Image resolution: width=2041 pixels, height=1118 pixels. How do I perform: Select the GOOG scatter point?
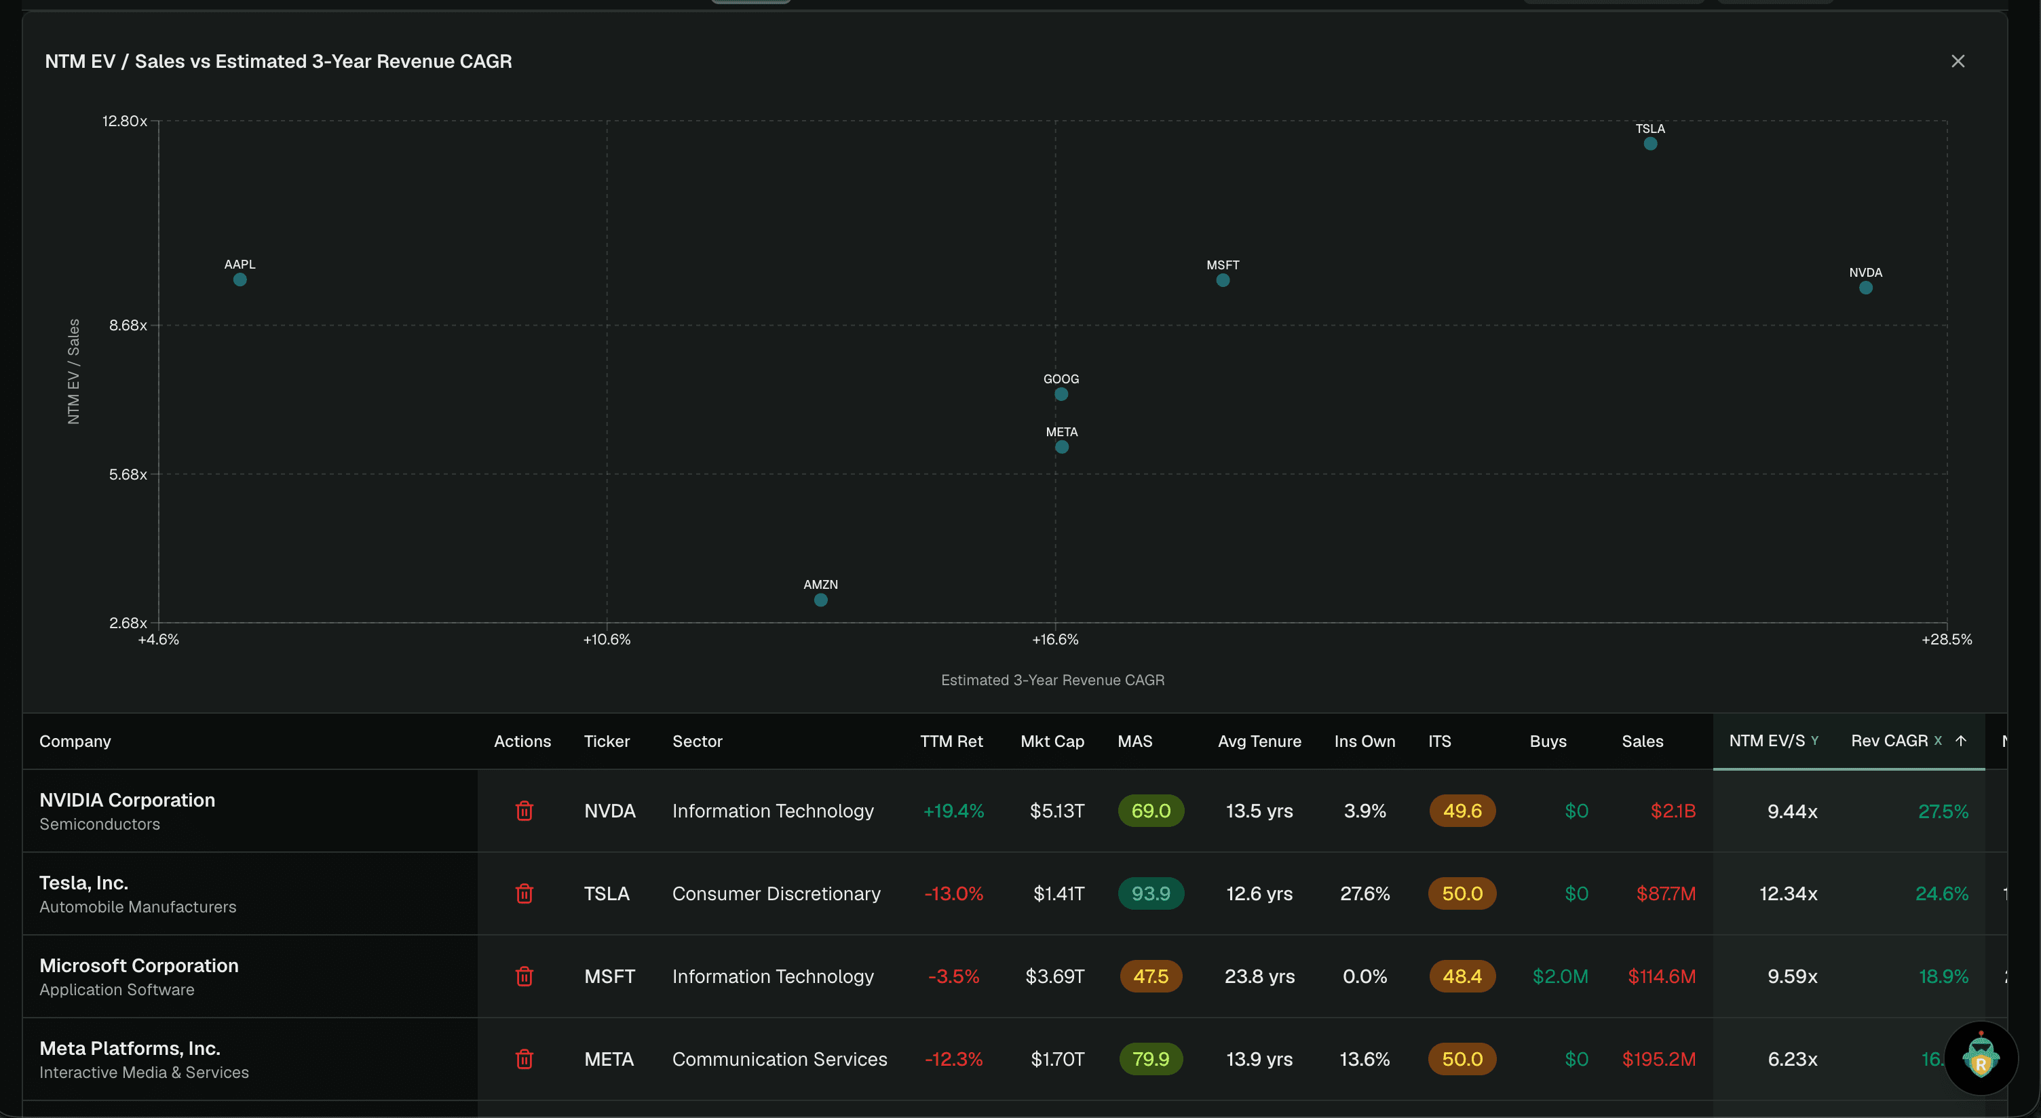click(1061, 393)
